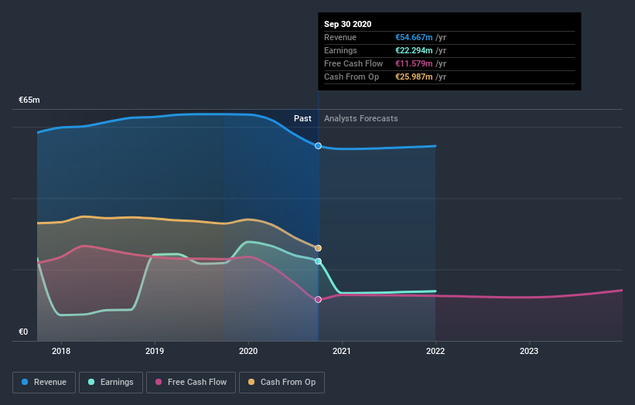Viewport: 635px width, 405px height.
Task: Click the Free Cash Flow pink data point marker
Action: coord(319,299)
